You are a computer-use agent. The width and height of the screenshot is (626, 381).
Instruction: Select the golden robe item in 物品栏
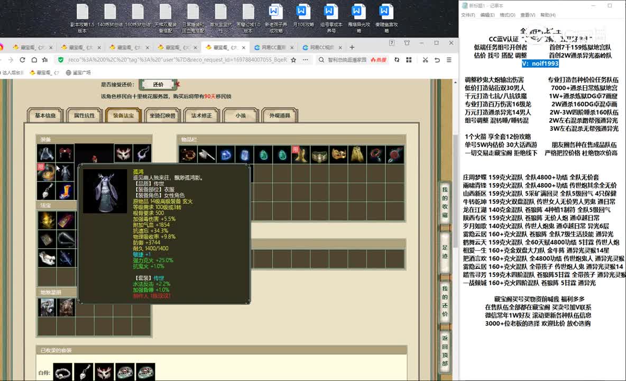(357, 154)
